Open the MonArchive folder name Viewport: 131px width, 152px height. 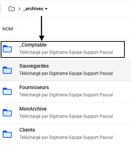33,109
